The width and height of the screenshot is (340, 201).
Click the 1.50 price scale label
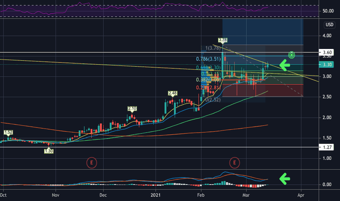pos(327,138)
